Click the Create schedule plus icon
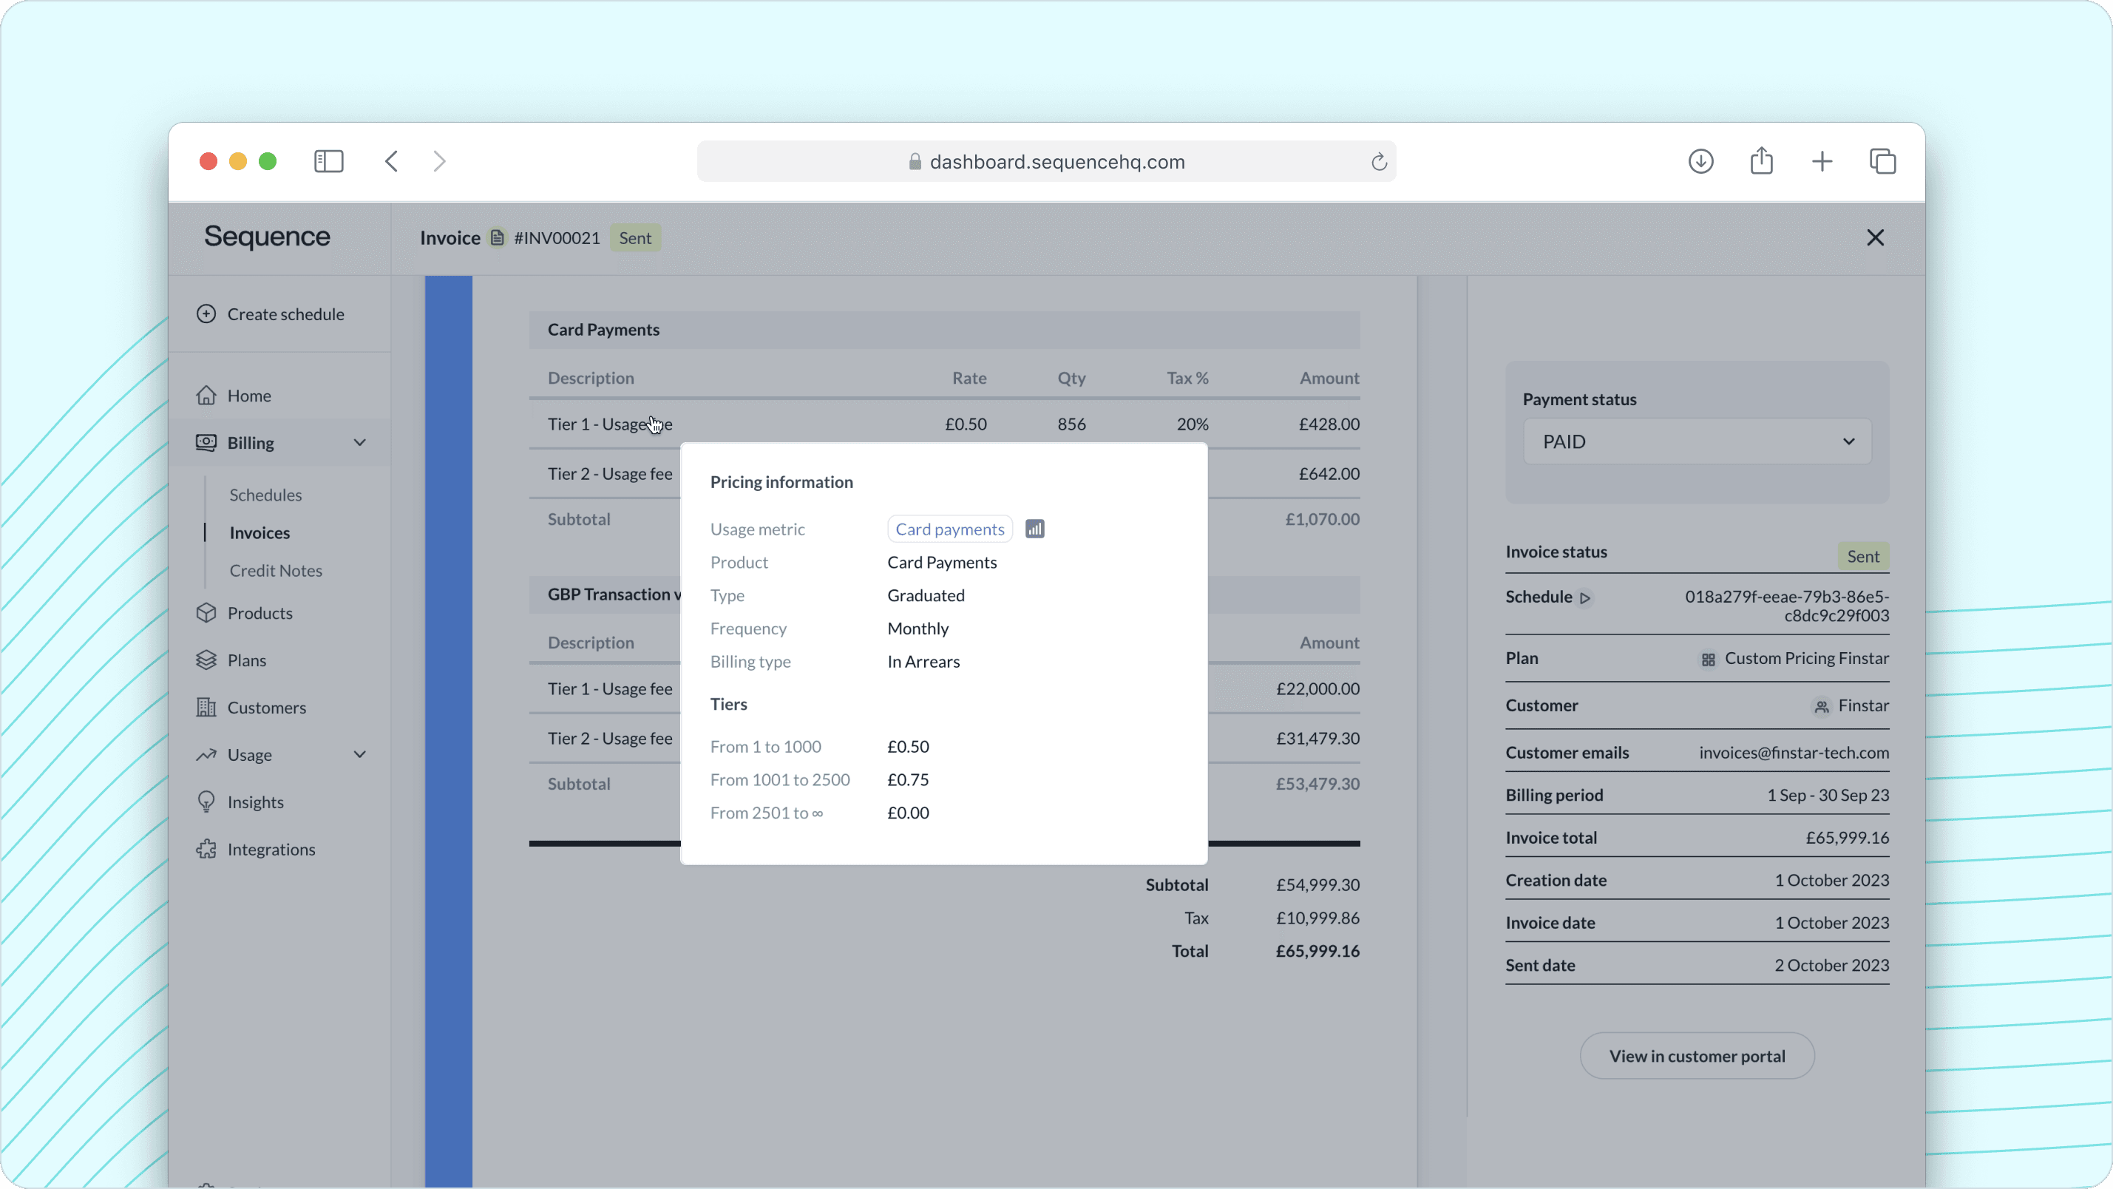The height and width of the screenshot is (1189, 2113). 206,314
